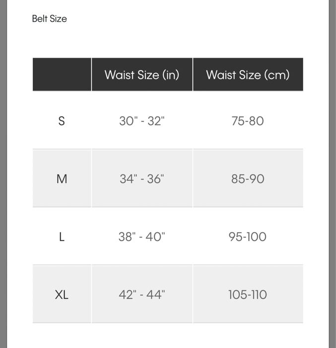Pick the 95-100 centimeter cell

click(248, 237)
